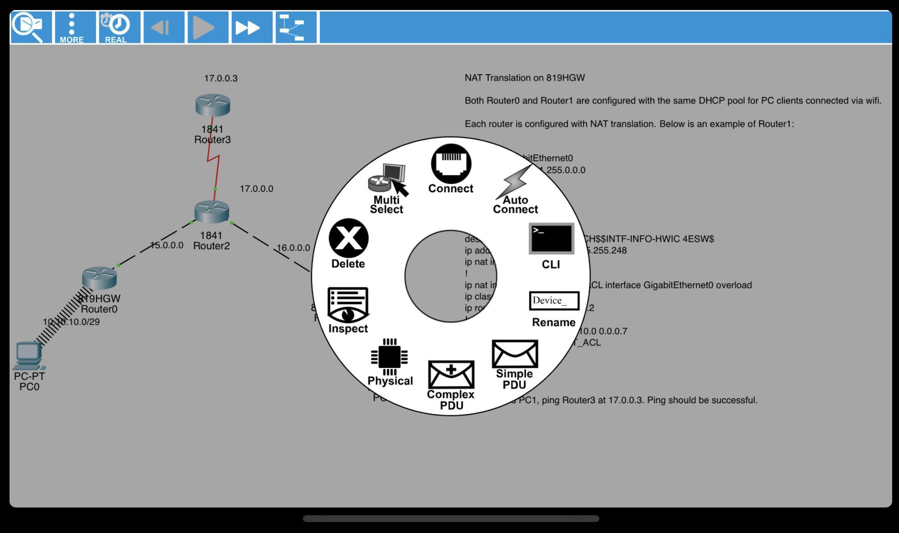Click the 10.10.10.0/29 label
The width and height of the screenshot is (899, 533).
coord(71,322)
